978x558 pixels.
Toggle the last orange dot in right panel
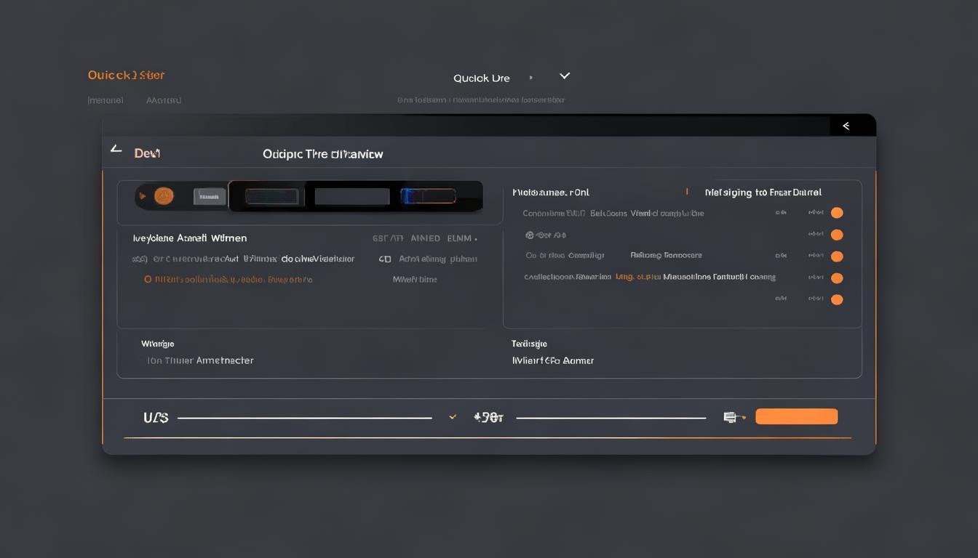[x=837, y=299]
